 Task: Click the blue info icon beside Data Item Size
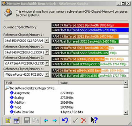(x=12, y=112)
